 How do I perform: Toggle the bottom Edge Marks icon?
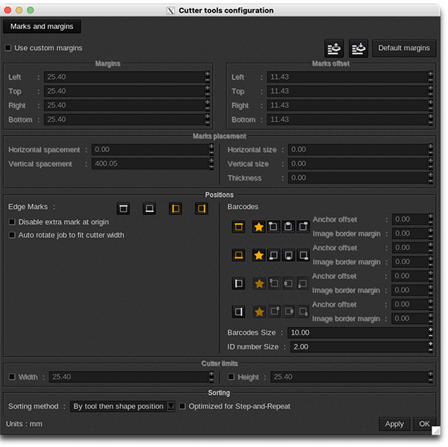(x=149, y=208)
